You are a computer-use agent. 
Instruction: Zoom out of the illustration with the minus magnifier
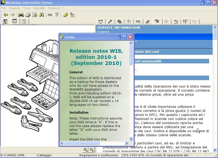coord(91,150)
